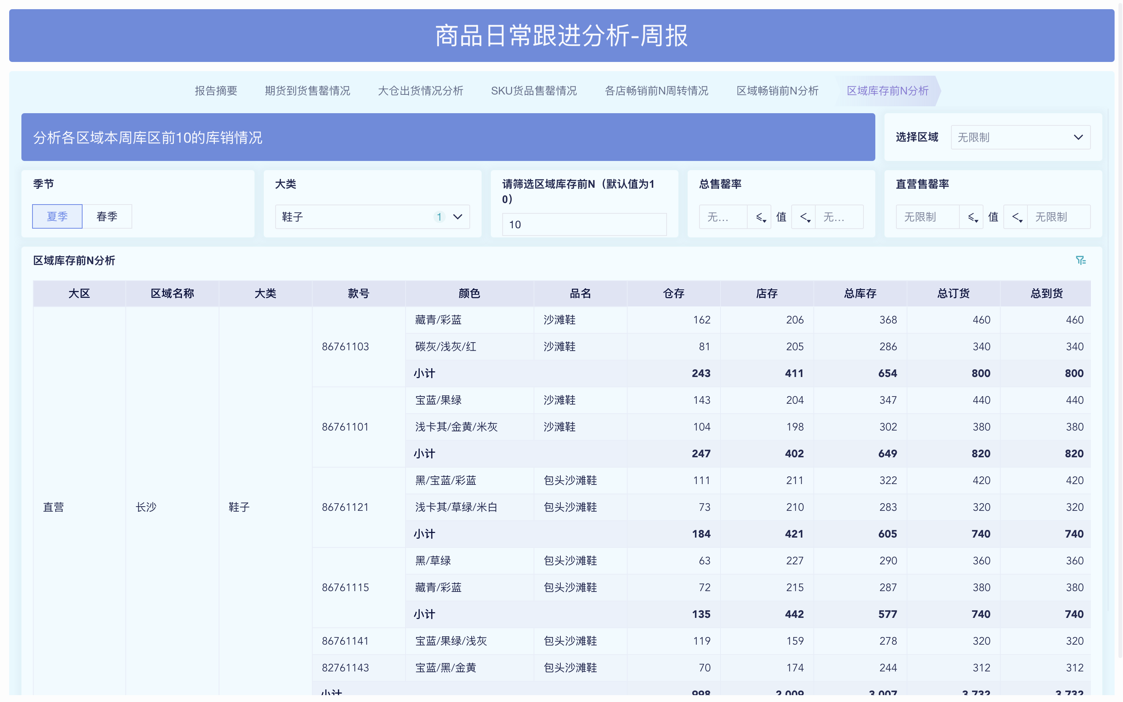Click the input field containing value 10
This screenshot has width=1123, height=702.
[584, 224]
